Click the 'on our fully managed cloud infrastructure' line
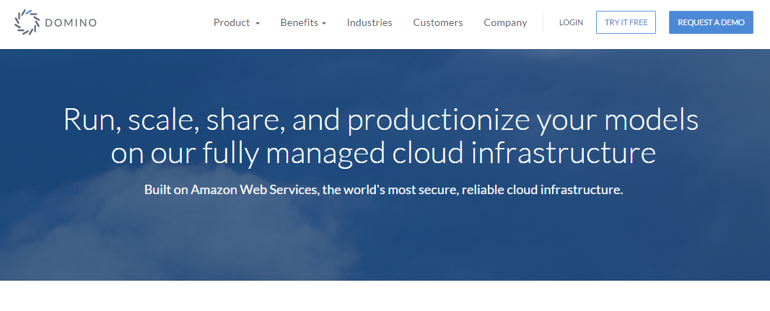Viewport: 770px width, 311px height. pyautogui.click(x=383, y=154)
